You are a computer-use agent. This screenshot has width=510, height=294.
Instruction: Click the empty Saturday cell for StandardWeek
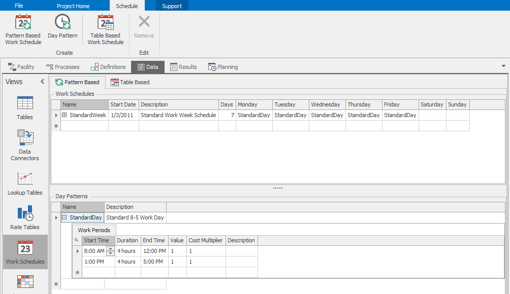(x=432, y=115)
